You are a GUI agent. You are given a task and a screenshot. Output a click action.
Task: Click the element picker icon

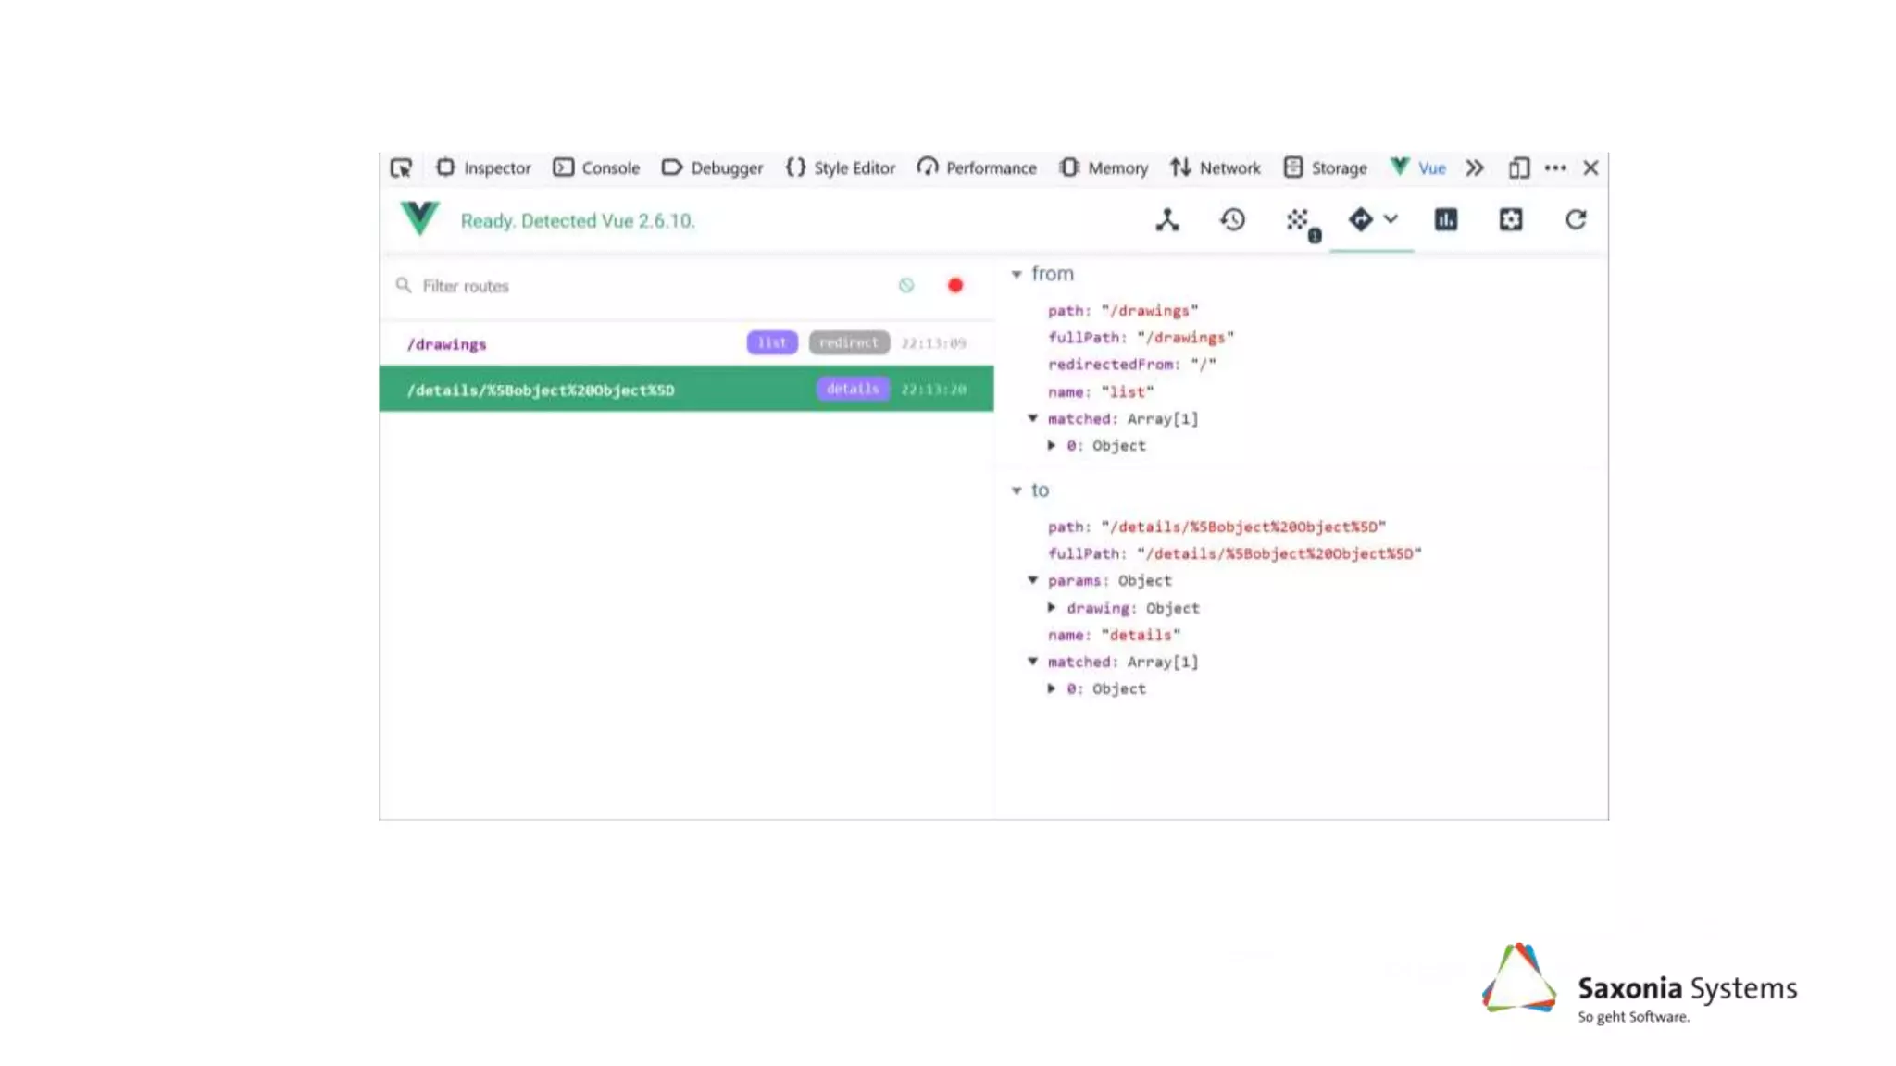[401, 167]
